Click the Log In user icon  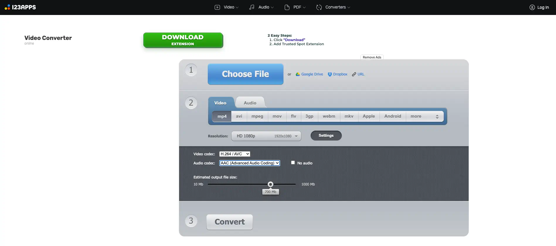532,7
